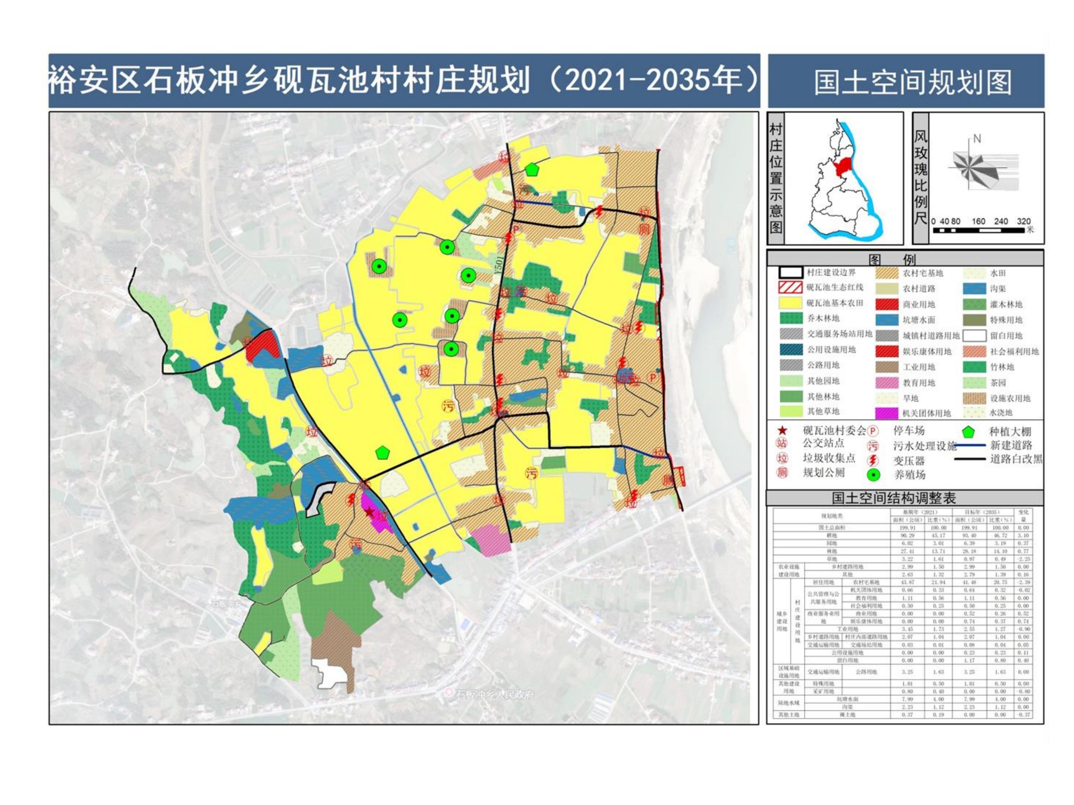Click the 教育用地 pink legend swatch
1074x805 pixels.
point(887,382)
